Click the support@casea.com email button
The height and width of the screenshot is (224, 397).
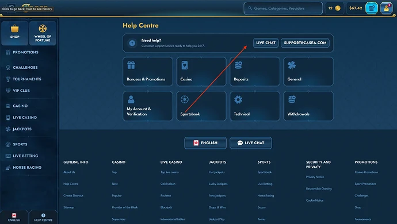pos(305,43)
